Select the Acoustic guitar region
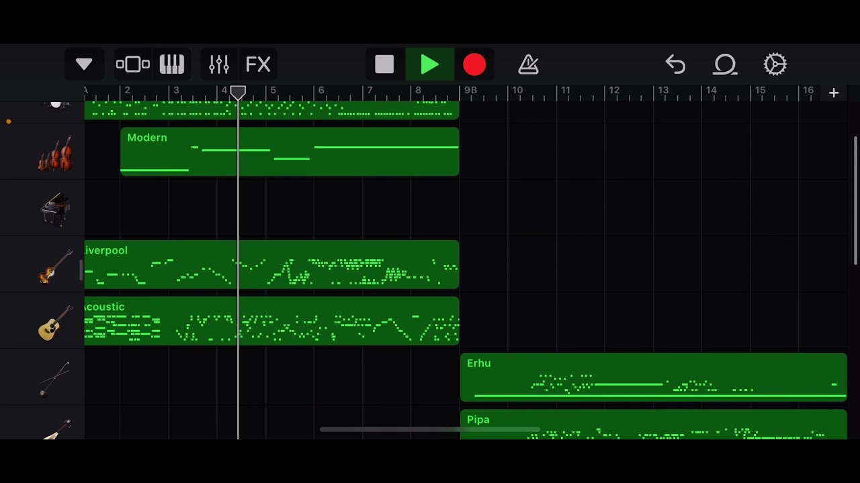This screenshot has height=483, width=860. (271, 321)
